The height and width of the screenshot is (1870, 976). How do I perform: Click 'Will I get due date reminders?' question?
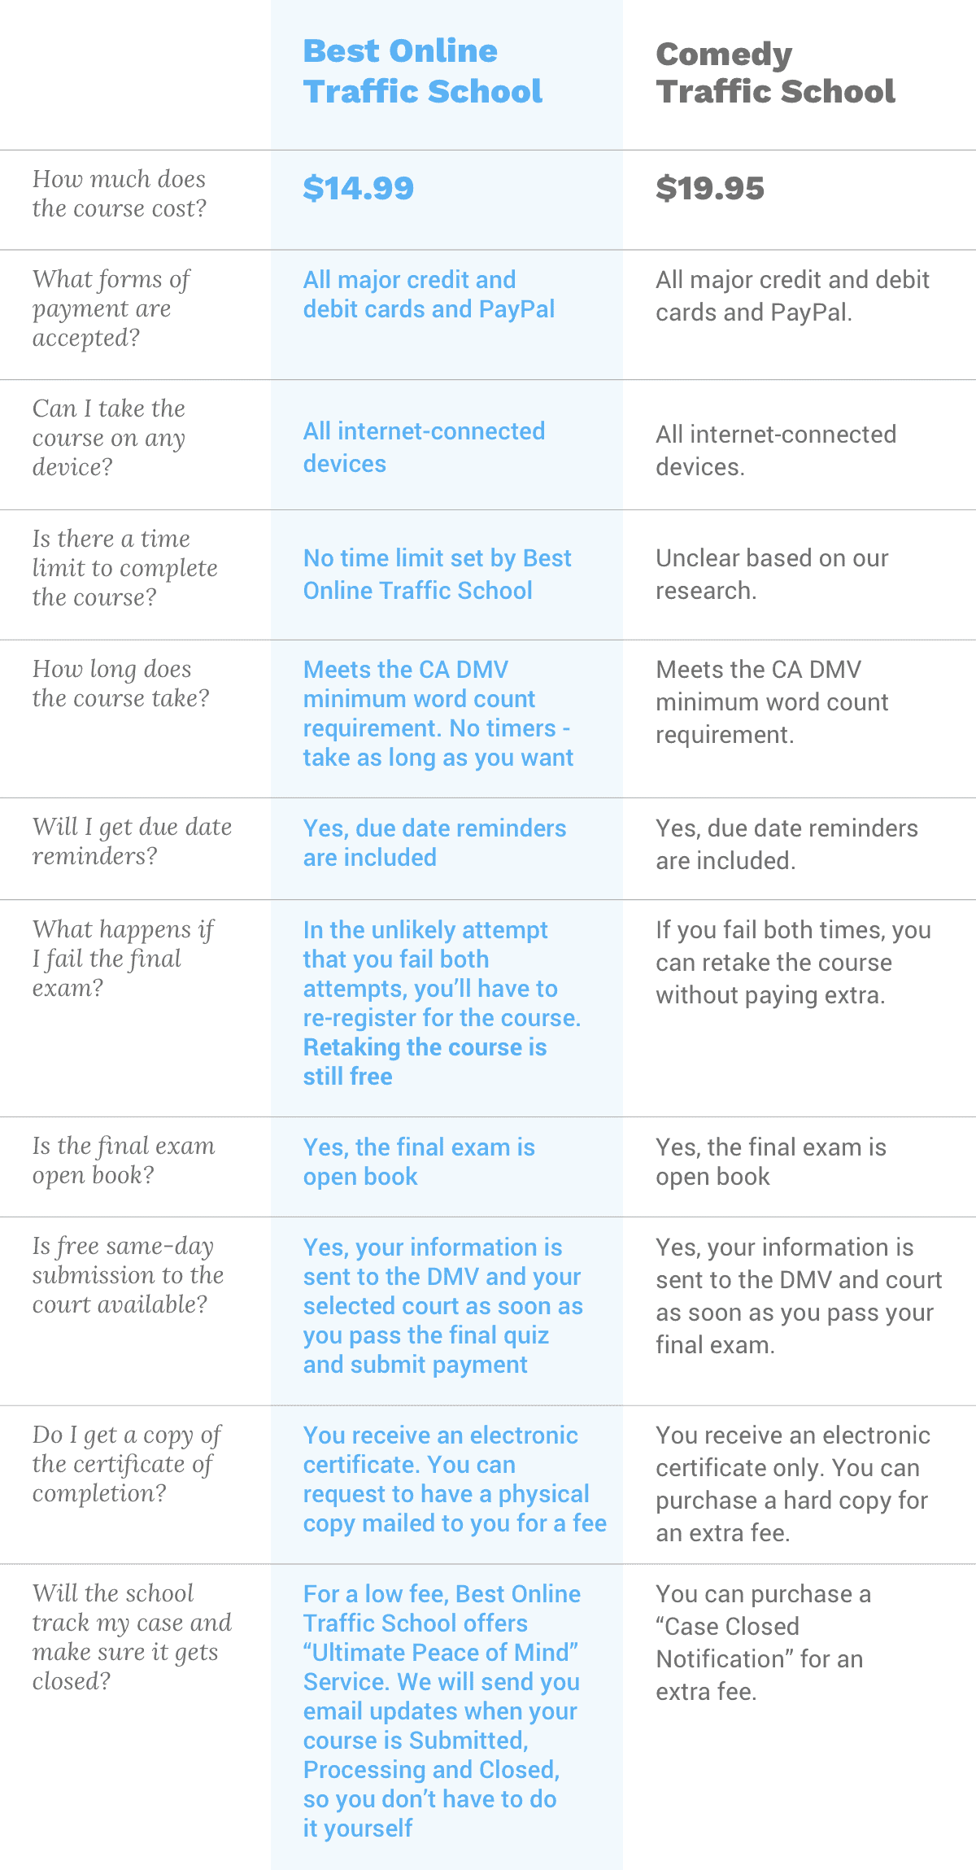pyautogui.click(x=133, y=841)
